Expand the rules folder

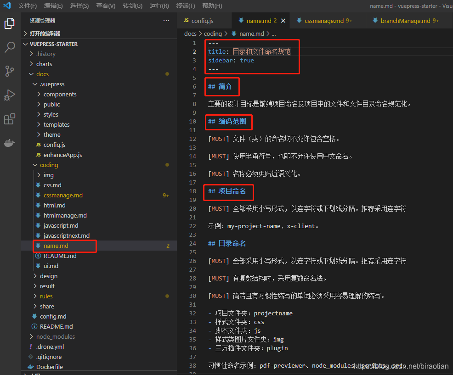(x=99, y=296)
